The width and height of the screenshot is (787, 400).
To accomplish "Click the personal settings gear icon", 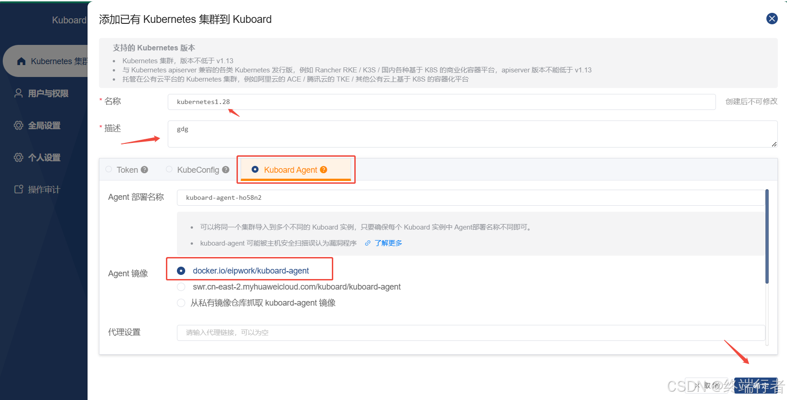I will (18, 158).
